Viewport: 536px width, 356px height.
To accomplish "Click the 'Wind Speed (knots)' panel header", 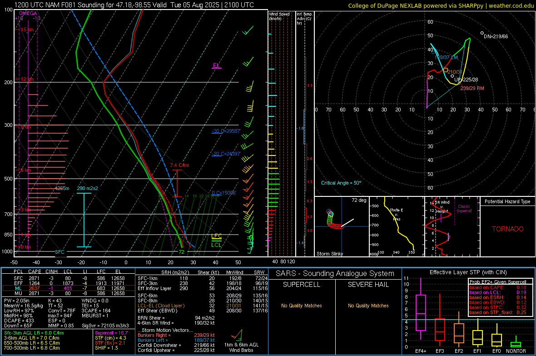I will pyautogui.click(x=279, y=16).
